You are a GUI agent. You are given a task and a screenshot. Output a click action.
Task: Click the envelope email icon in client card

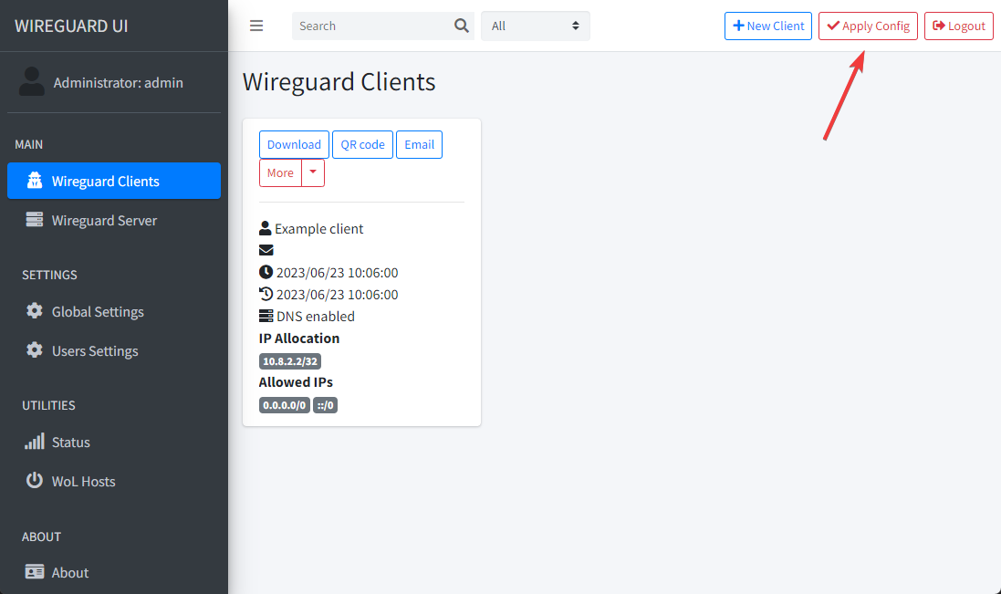pyautogui.click(x=266, y=250)
